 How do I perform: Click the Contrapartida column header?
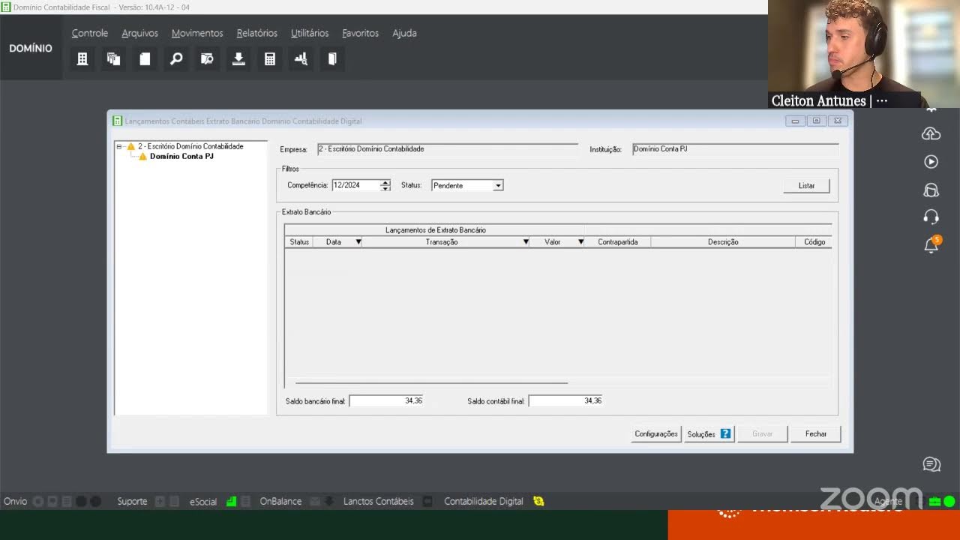click(618, 242)
